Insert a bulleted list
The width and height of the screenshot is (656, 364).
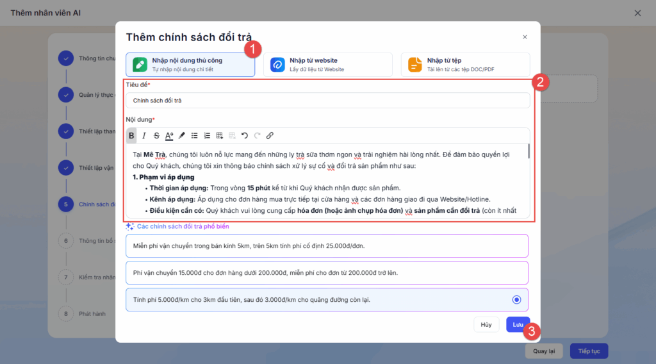tap(195, 136)
